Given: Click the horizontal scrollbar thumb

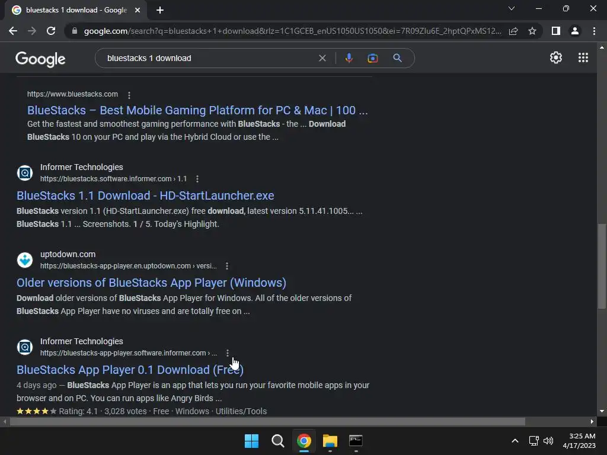Looking at the screenshot, I should click(x=267, y=422).
